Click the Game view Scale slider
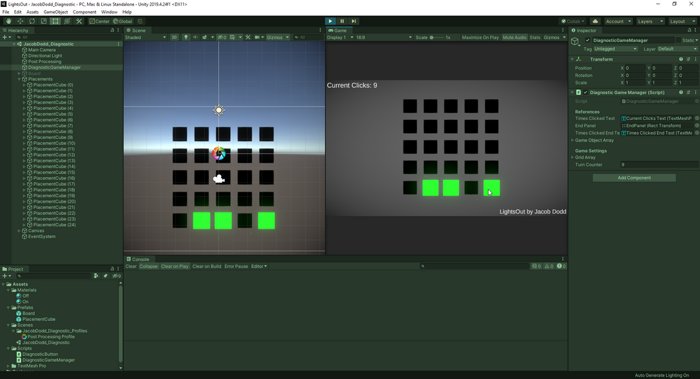Screen dimensions: 700x379 [436, 37]
